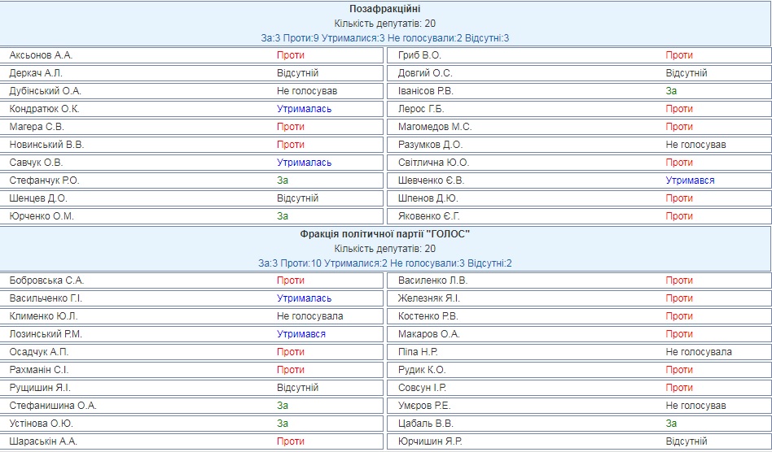Select deputy Новинський В.В.
The width and height of the screenshot is (772, 452).
click(46, 145)
